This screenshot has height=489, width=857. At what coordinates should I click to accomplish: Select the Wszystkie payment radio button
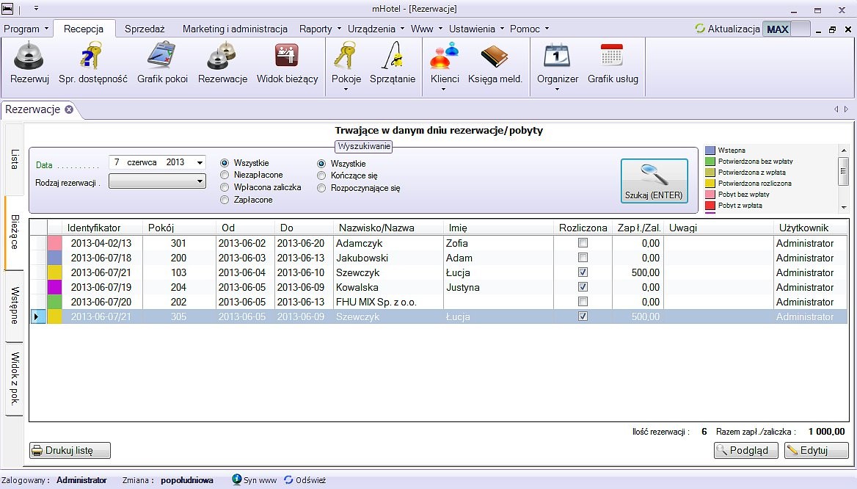click(x=224, y=163)
